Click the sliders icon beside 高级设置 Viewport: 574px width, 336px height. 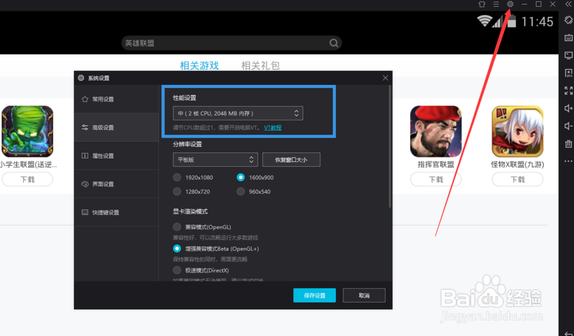coord(85,127)
